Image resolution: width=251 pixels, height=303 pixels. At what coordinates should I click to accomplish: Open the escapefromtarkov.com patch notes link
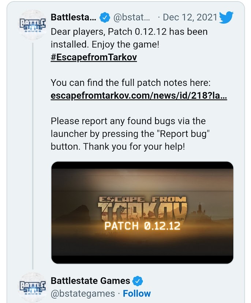coord(139,95)
